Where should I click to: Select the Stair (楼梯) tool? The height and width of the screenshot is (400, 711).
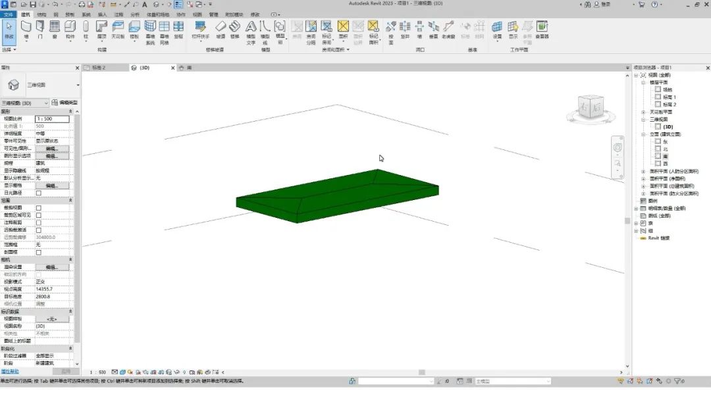pyautogui.click(x=235, y=30)
